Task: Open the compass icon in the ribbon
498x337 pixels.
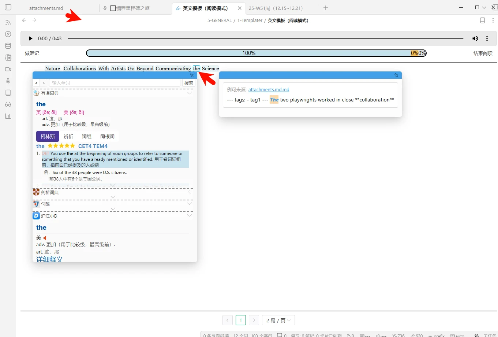Action: click(8, 34)
